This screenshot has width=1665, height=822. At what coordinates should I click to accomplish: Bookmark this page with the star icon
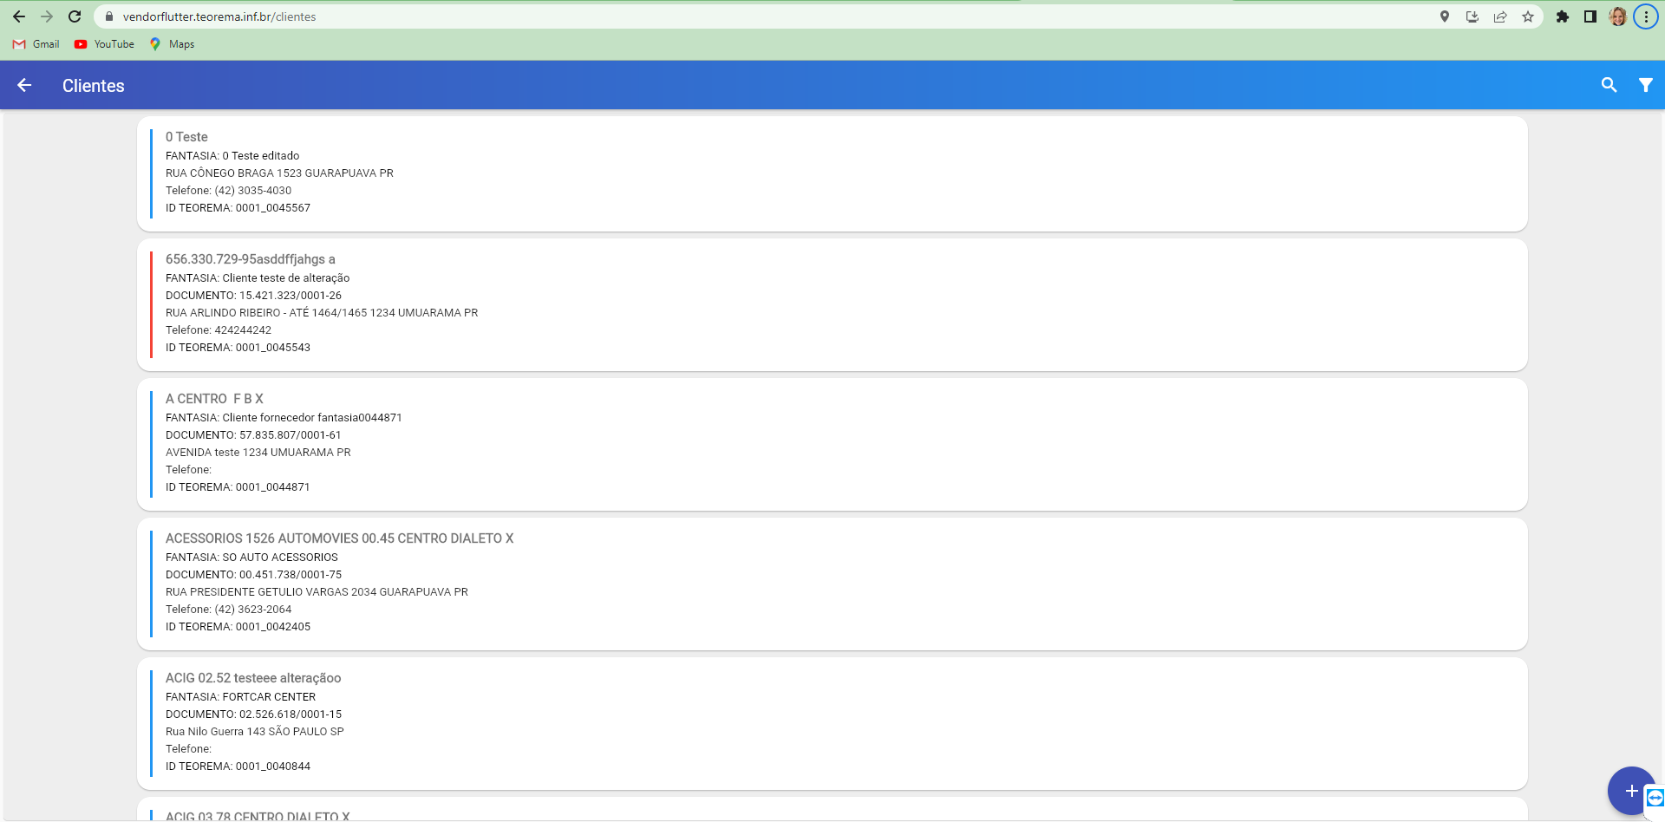pos(1528,16)
